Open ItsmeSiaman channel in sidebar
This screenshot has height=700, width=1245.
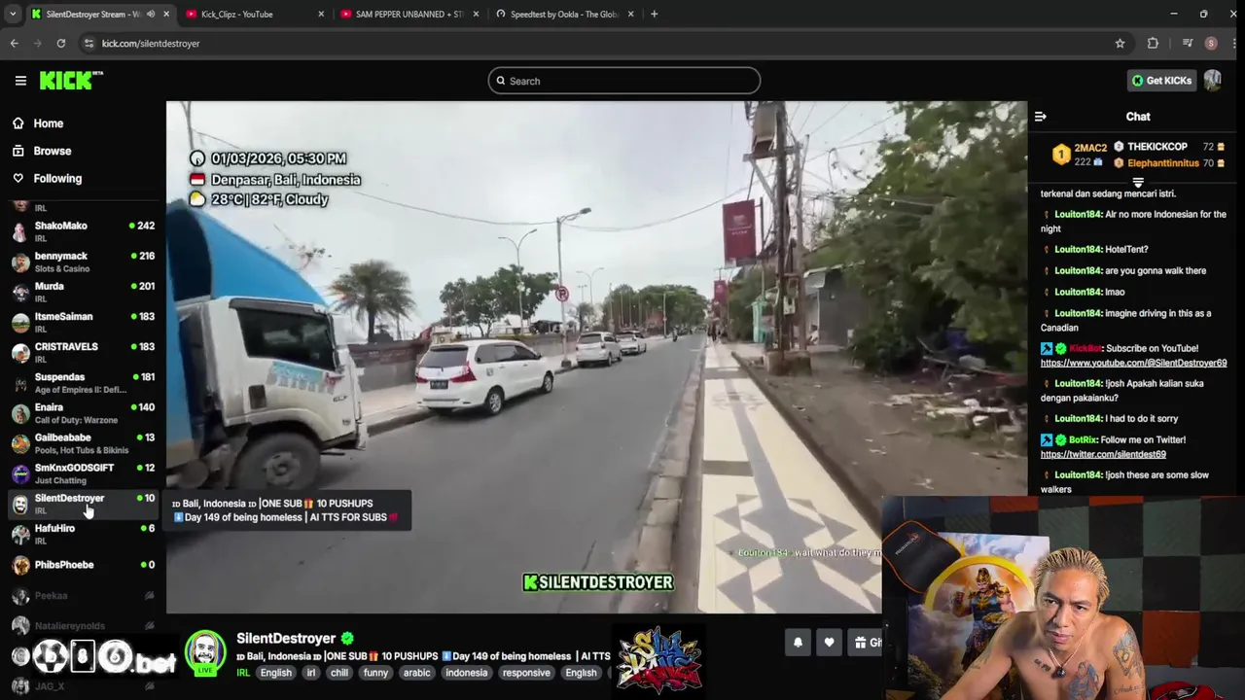[x=83, y=322]
